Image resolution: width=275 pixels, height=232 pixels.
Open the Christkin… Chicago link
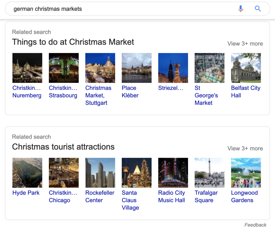tap(63, 196)
